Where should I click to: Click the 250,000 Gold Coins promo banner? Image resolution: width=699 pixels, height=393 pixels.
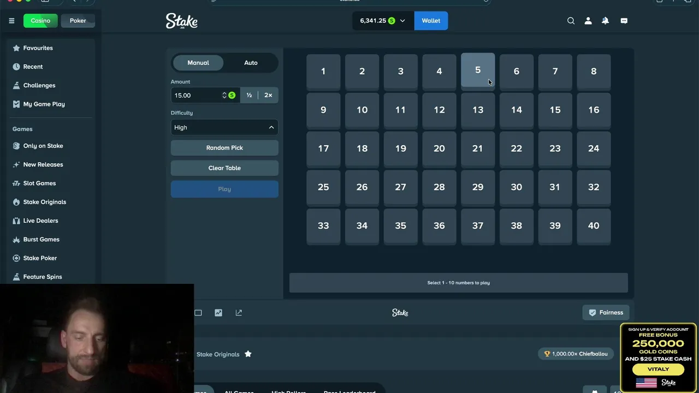658,358
